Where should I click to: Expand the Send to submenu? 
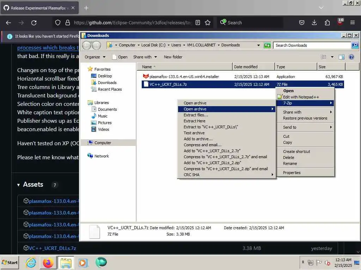click(305, 127)
